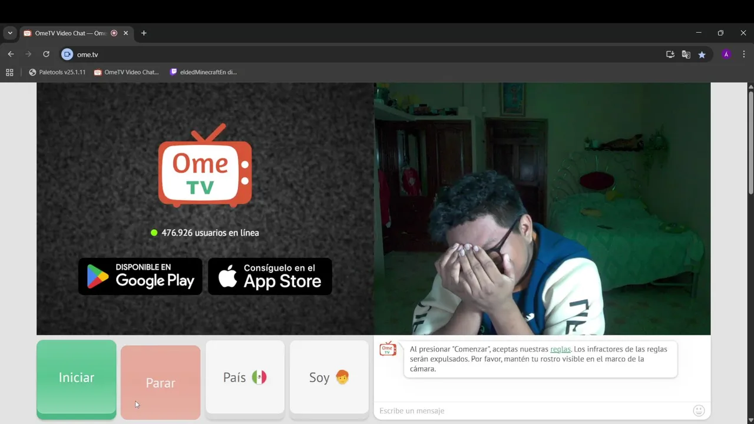Open the apps grid on the bookmarks bar

click(x=9, y=72)
